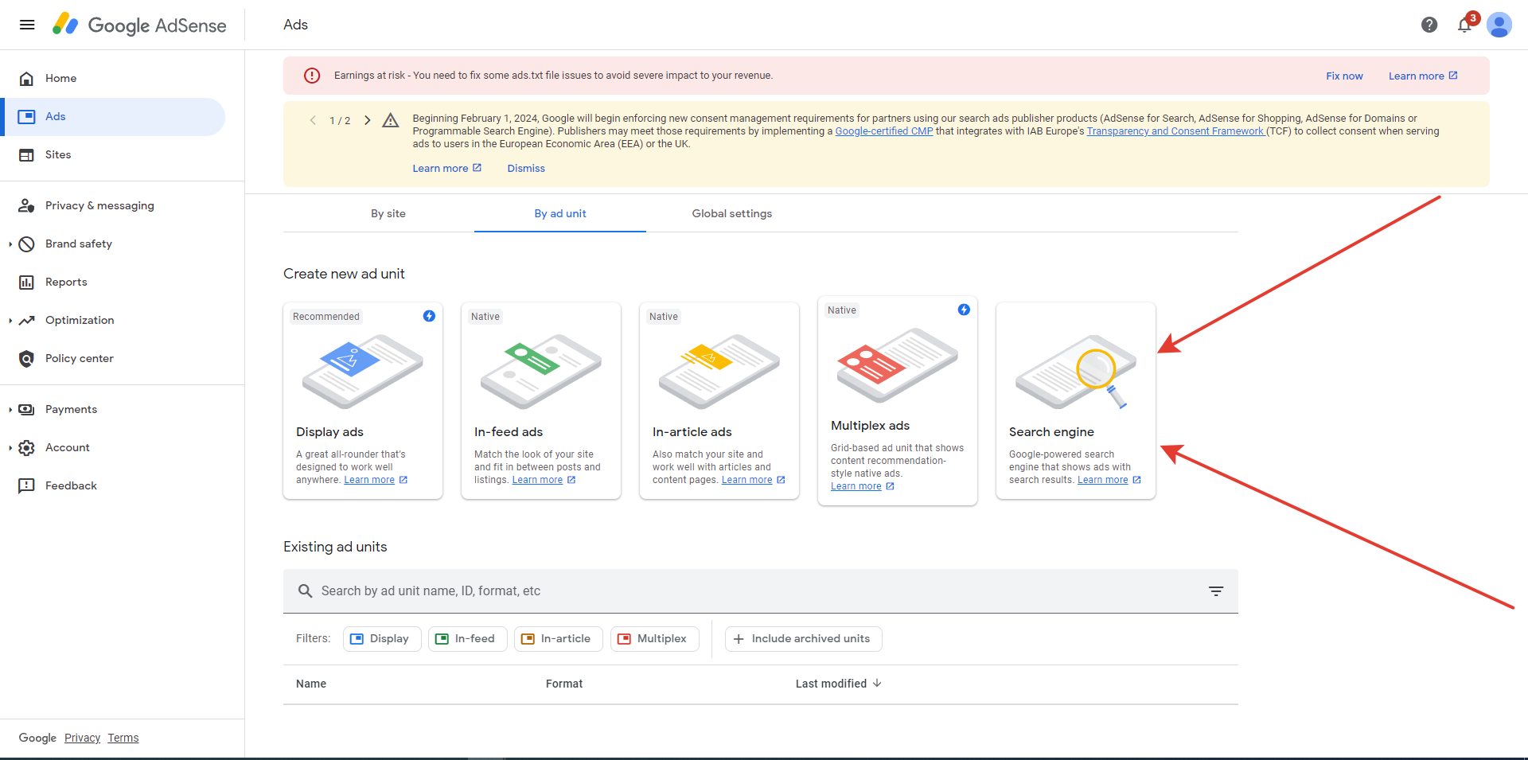Open the Help question mark icon
The width and height of the screenshot is (1528, 760).
pos(1429,25)
